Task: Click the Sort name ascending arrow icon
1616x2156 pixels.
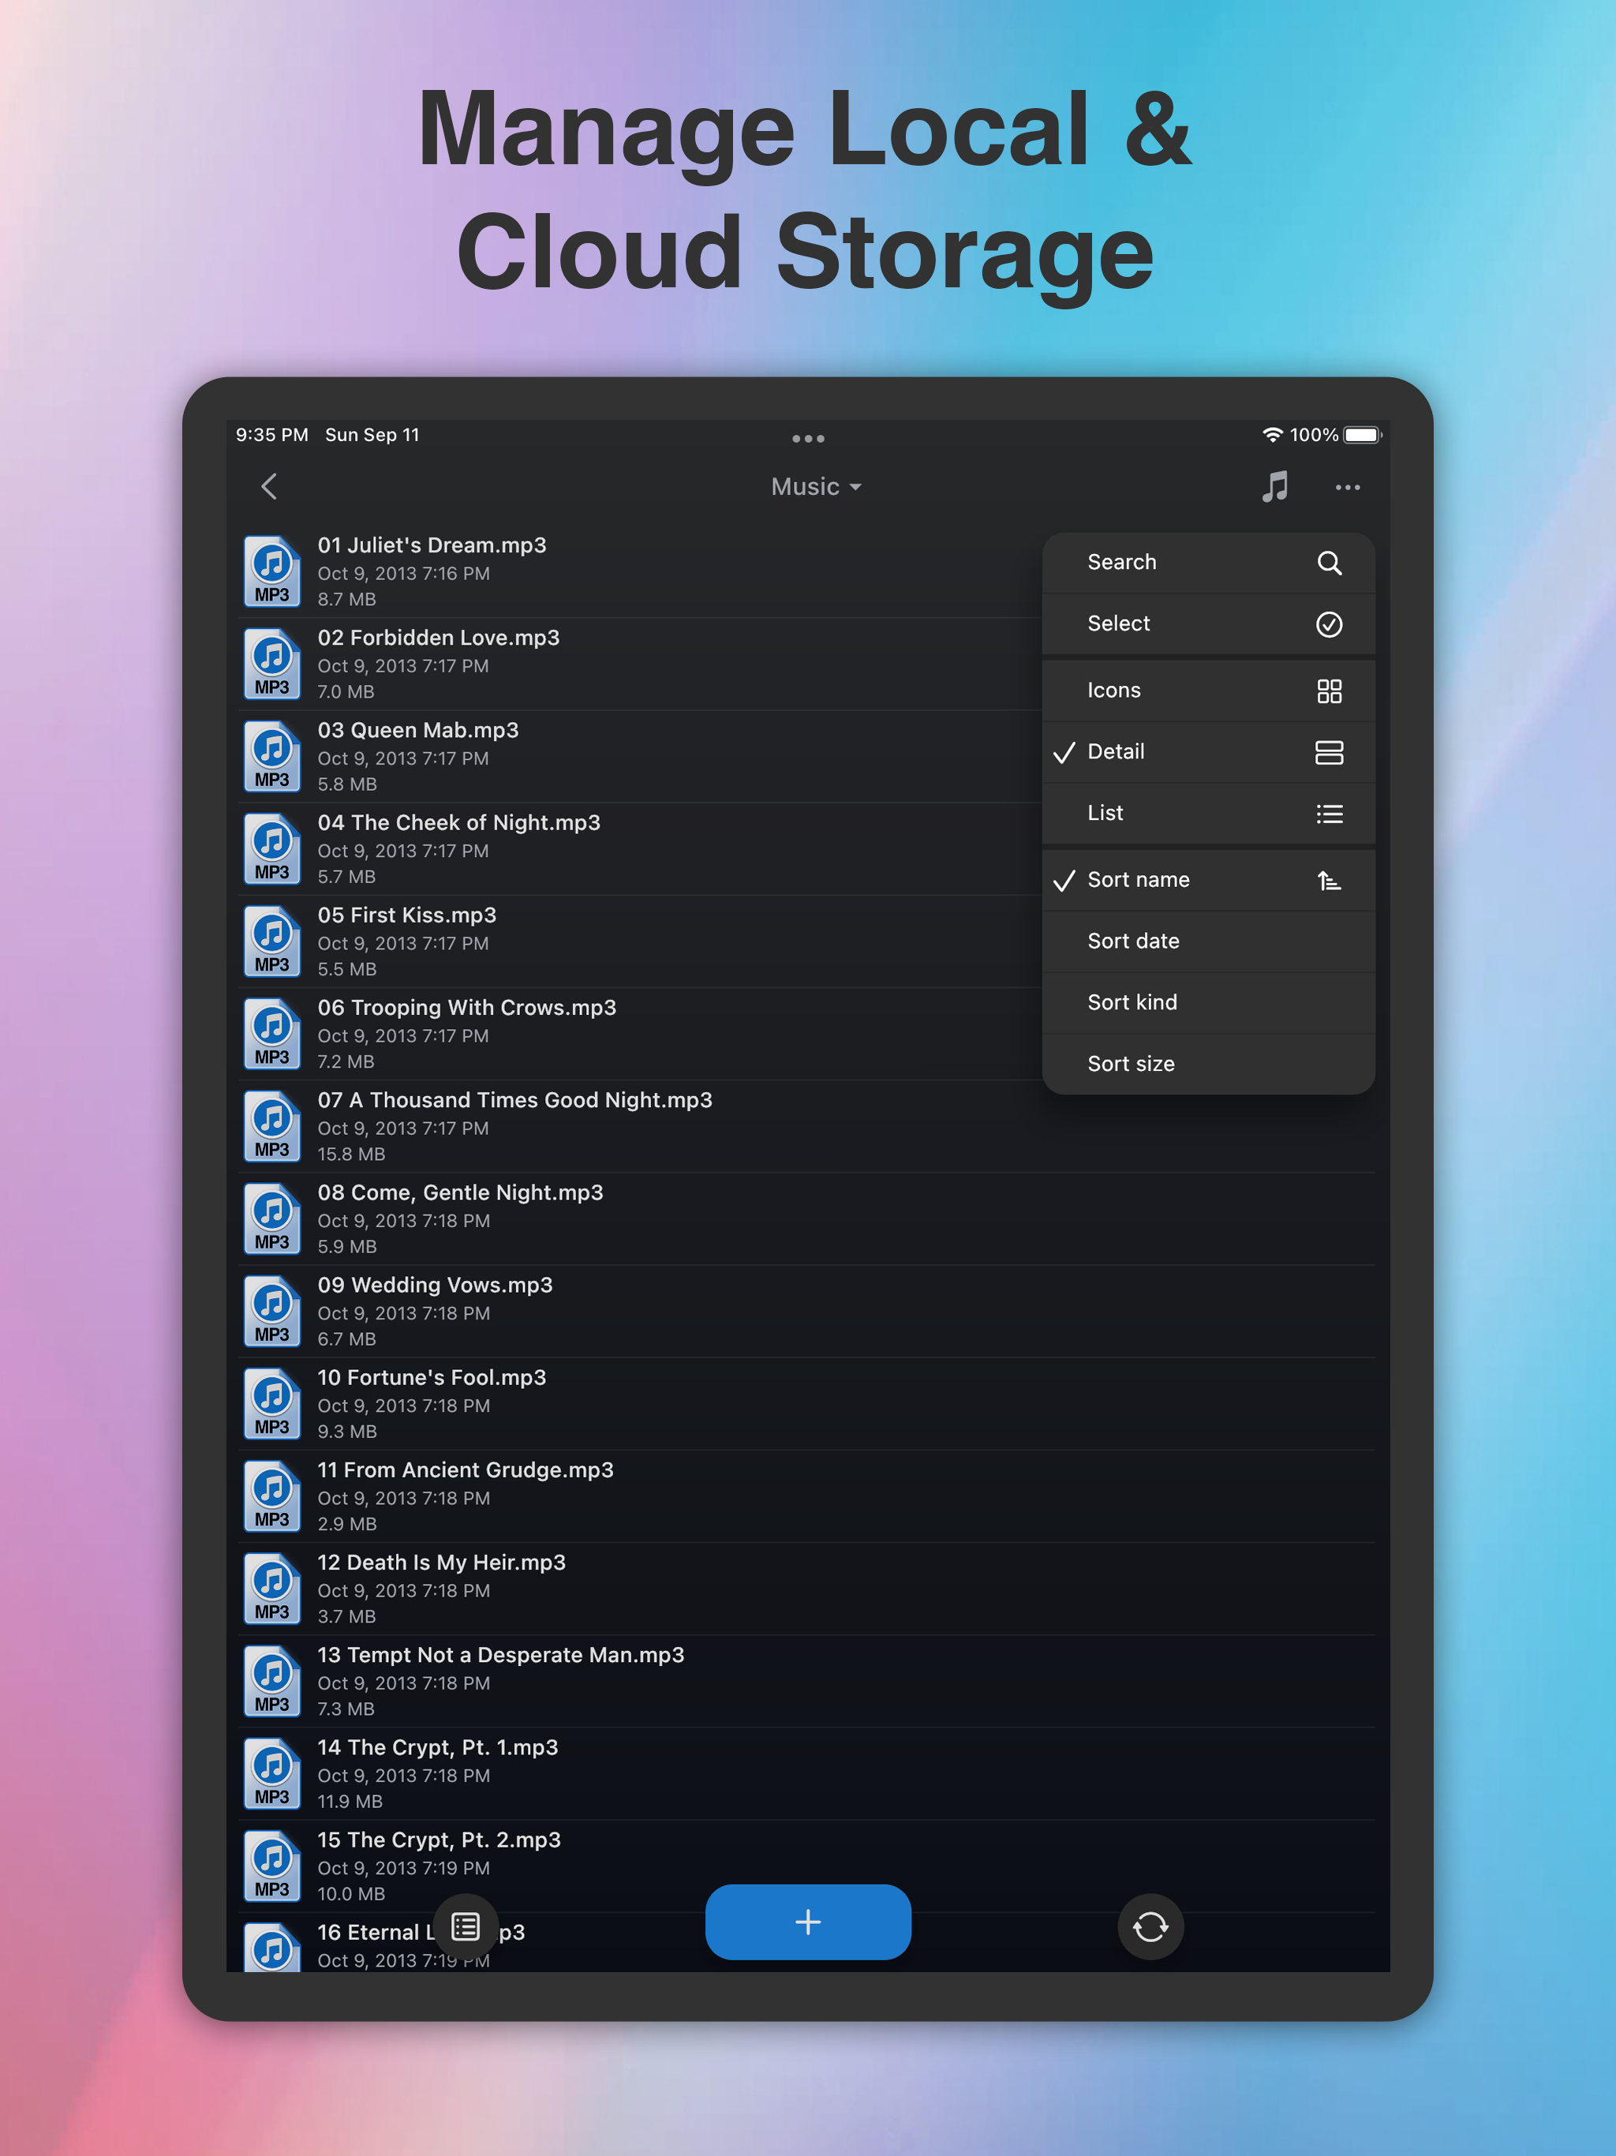Action: (x=1330, y=879)
